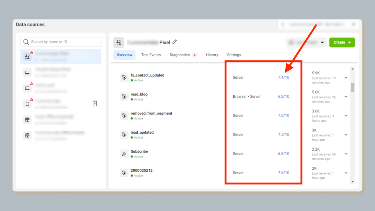Screen dimensions: 375x211
Task: Open the History tab
Action: pos(212,55)
